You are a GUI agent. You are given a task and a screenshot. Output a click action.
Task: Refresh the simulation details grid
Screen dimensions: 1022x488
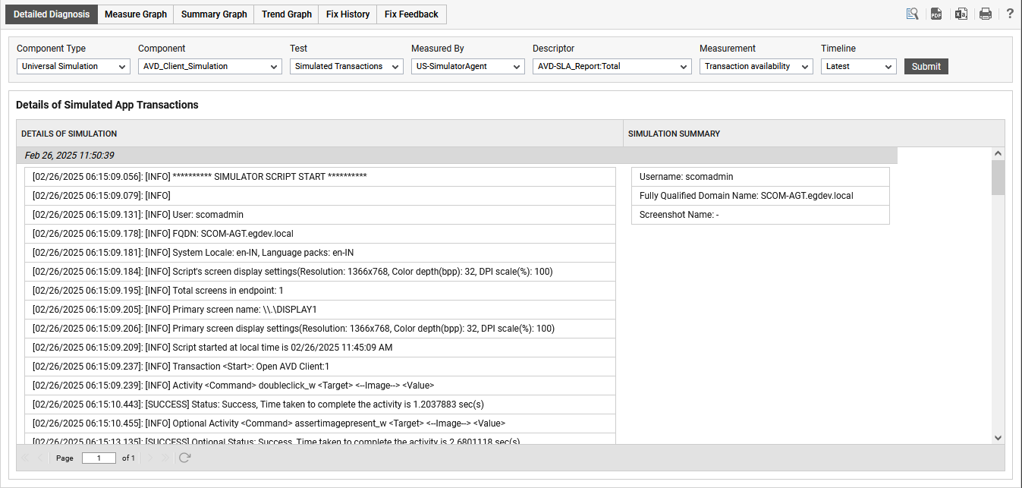184,458
